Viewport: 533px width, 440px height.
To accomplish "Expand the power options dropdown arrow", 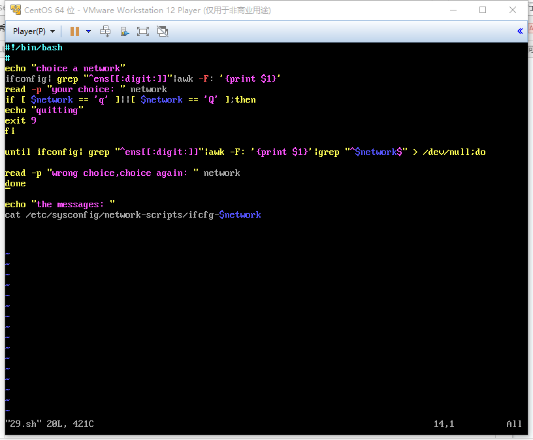I will click(89, 31).
